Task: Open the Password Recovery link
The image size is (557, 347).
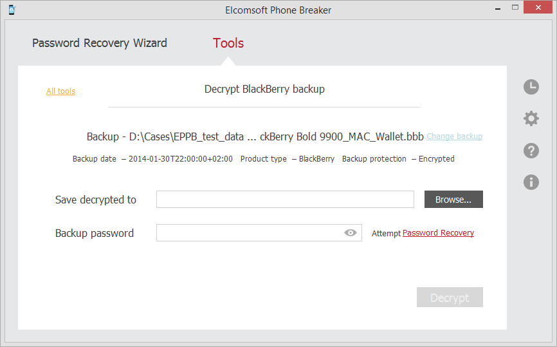Action: [x=438, y=233]
